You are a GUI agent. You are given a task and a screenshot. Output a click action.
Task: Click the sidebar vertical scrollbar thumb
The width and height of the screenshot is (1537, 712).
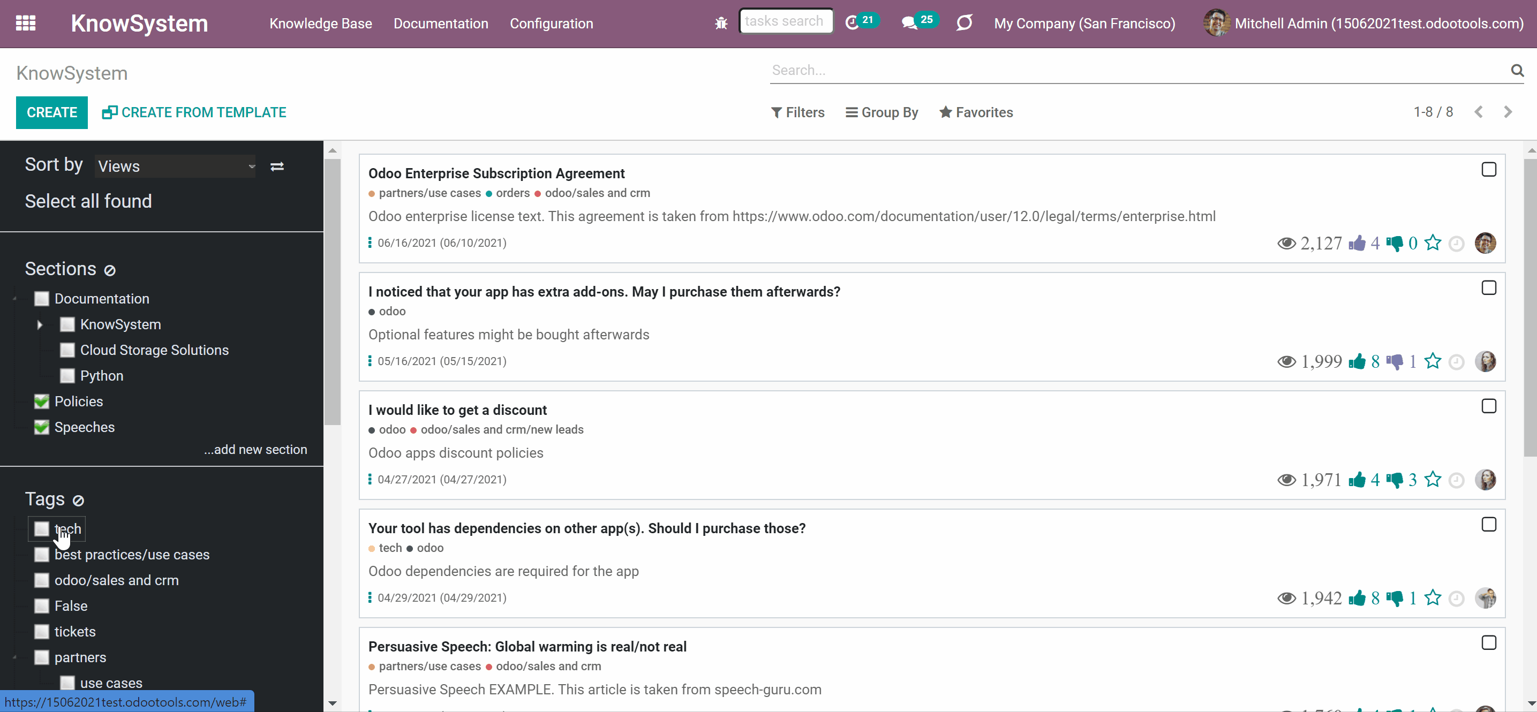coord(333,292)
